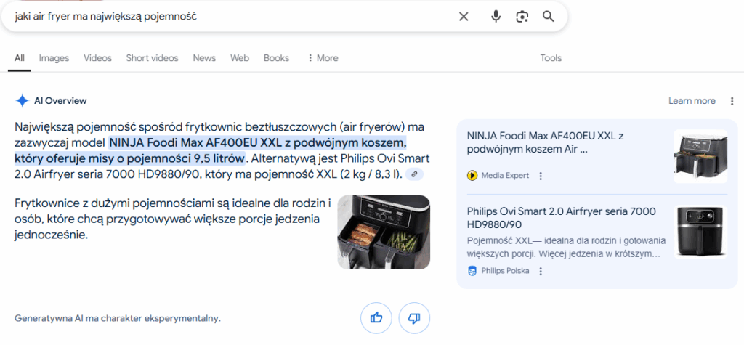Viewport: 744px width, 345px height.
Task: Open the Philips Ovi Smart 2.0 Airfryer result
Action: click(562, 218)
